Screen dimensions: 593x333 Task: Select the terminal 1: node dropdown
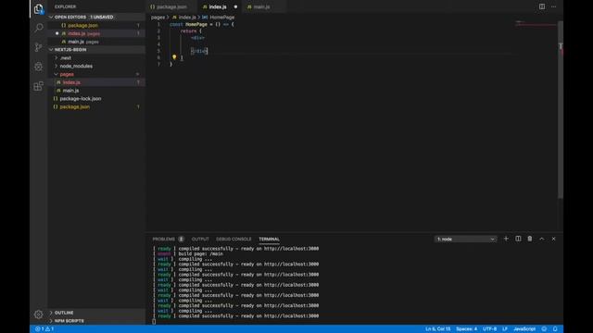click(465, 239)
